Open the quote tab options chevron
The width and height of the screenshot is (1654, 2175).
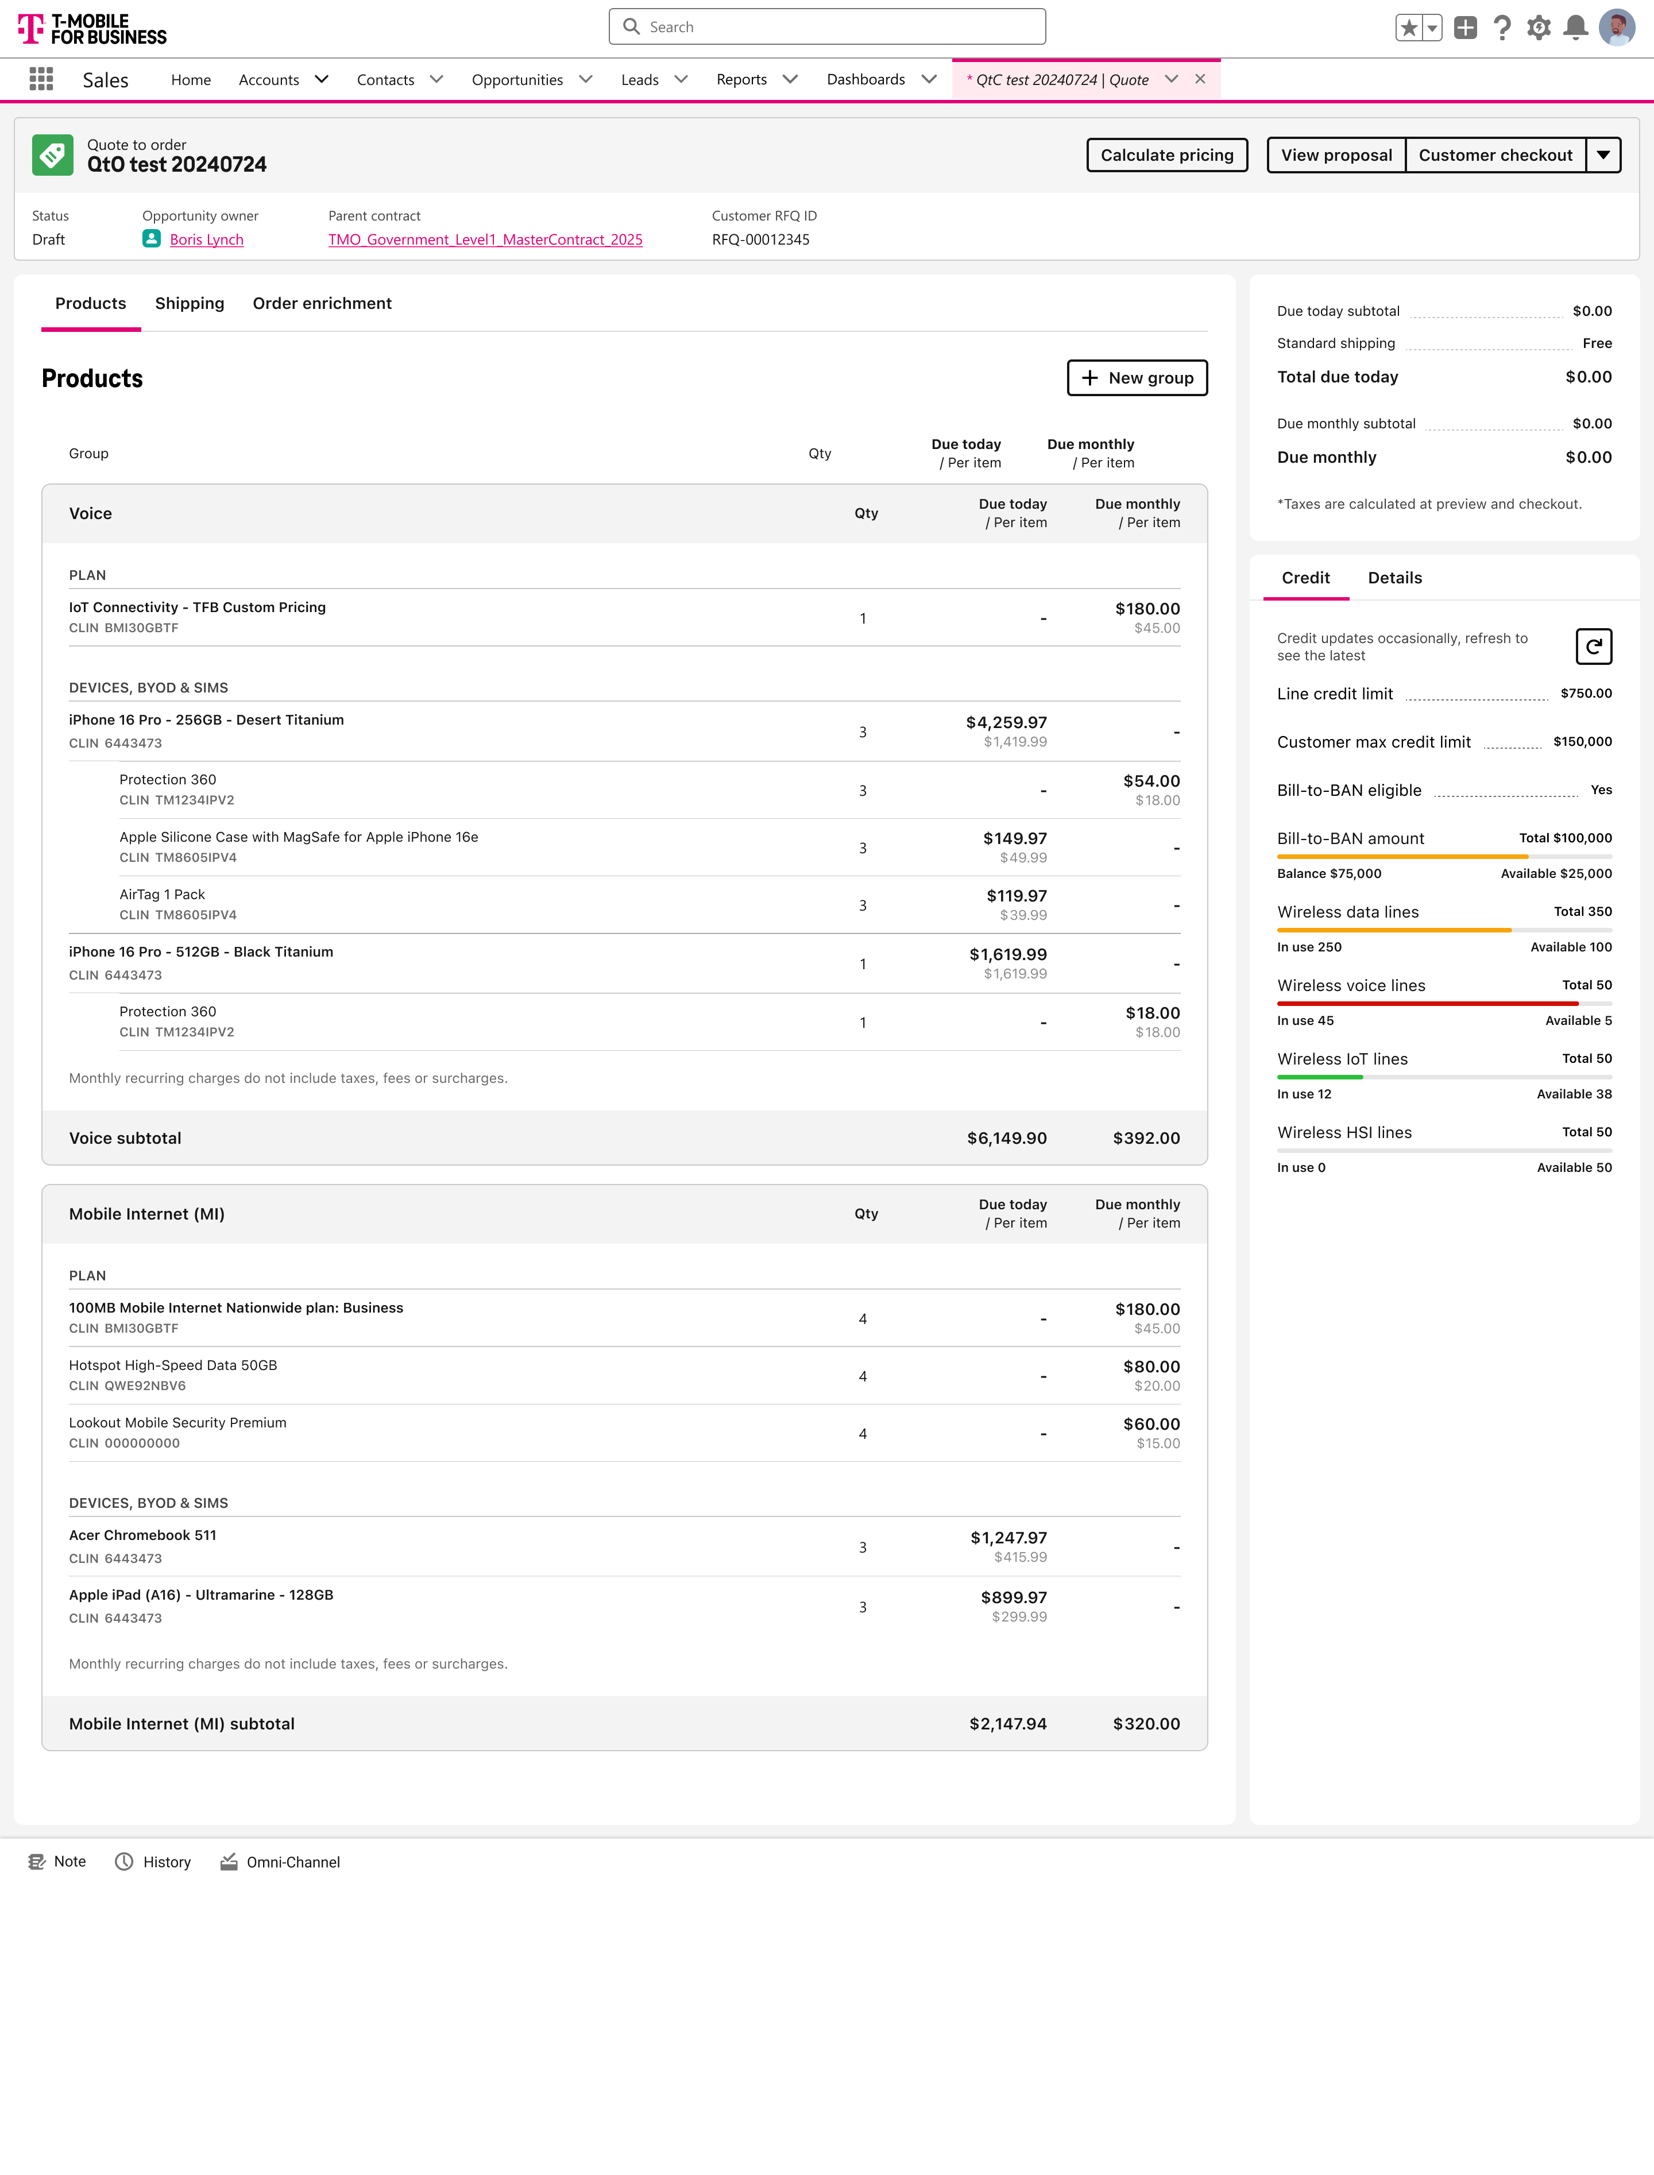(x=1170, y=80)
